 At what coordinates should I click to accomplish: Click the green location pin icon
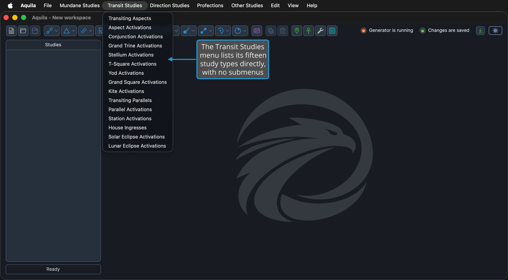(297, 31)
